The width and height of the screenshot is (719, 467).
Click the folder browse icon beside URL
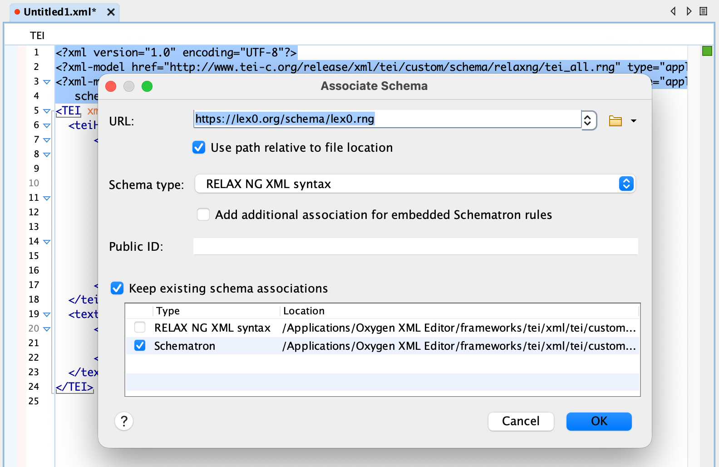[615, 121]
